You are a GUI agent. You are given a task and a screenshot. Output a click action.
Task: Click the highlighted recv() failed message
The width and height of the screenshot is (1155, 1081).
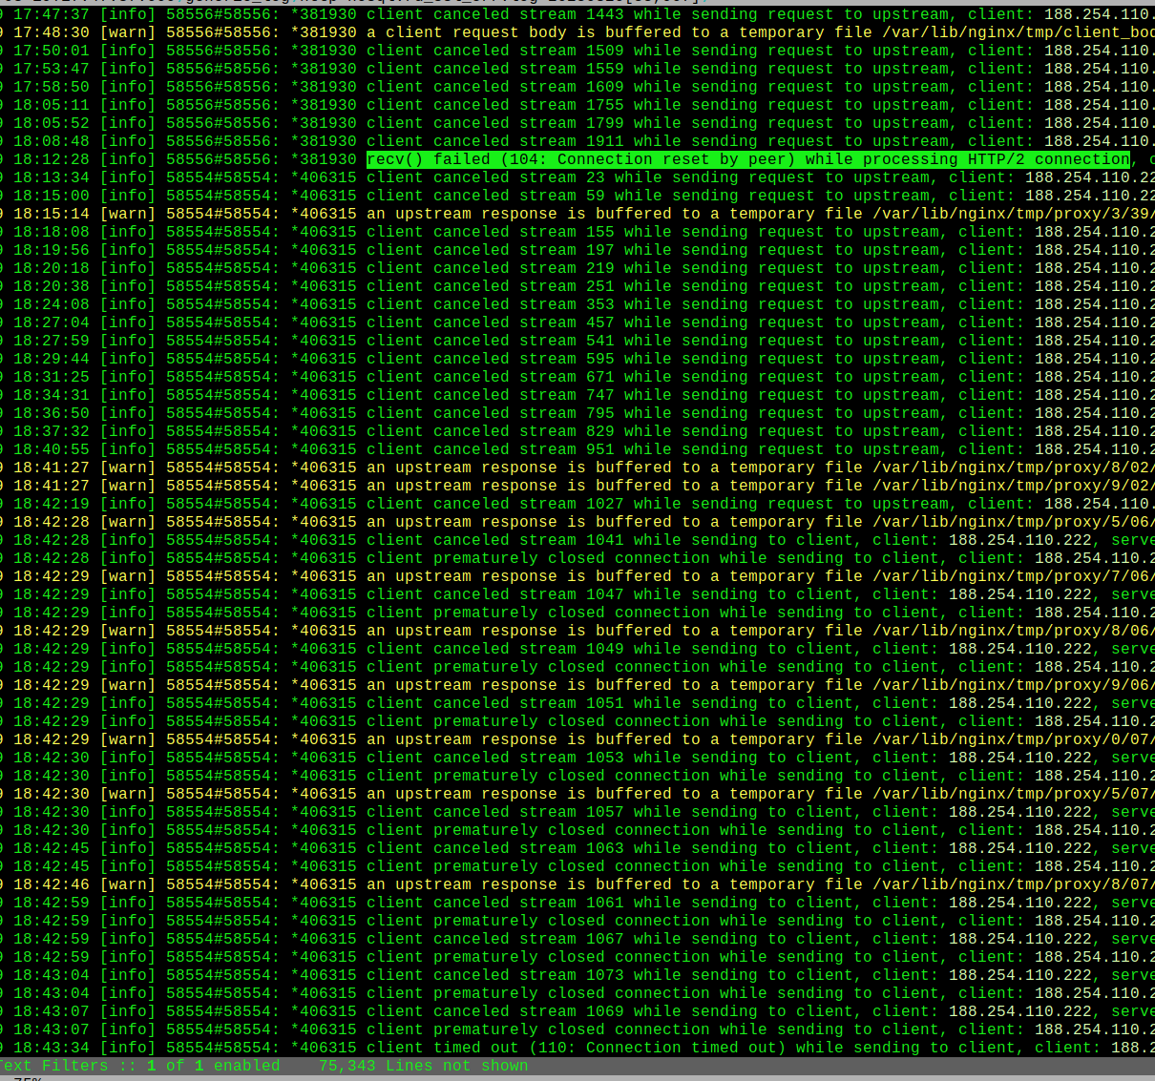tap(747, 159)
